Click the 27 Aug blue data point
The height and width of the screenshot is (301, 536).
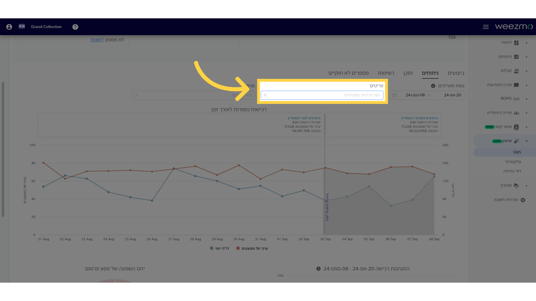point(174,168)
